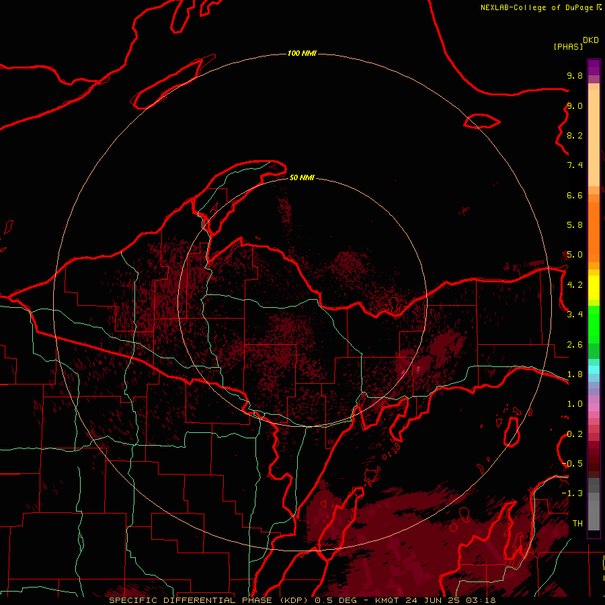
Task: Click the 2.6 value on color scale
Action: (575, 345)
